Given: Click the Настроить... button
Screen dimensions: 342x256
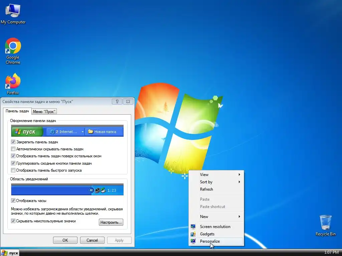Looking at the screenshot, I should coord(111,222).
